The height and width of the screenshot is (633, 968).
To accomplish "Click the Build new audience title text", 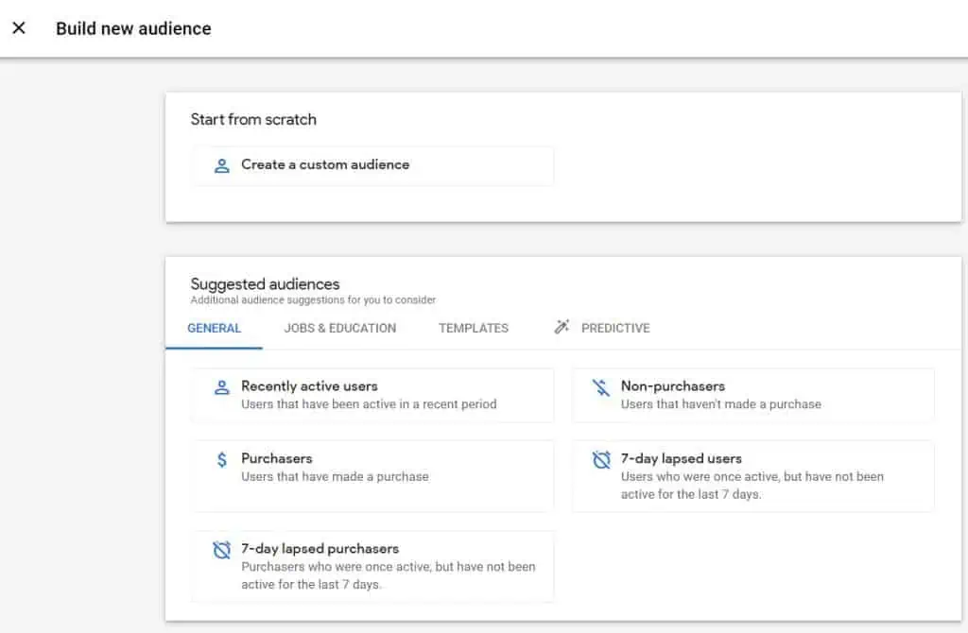I will point(133,28).
